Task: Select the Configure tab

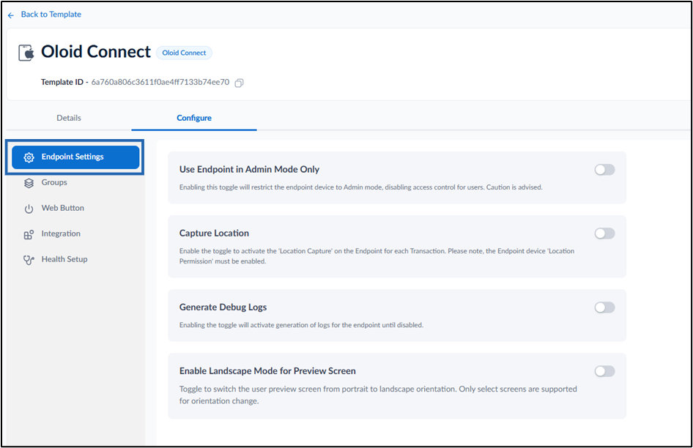Action: (x=194, y=118)
